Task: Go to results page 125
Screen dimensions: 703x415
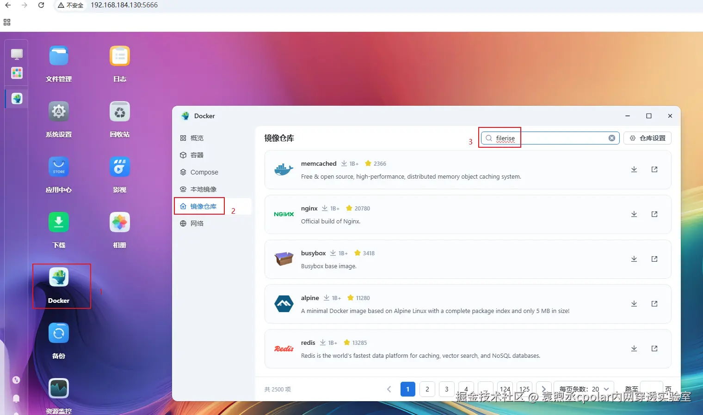Action: point(524,389)
